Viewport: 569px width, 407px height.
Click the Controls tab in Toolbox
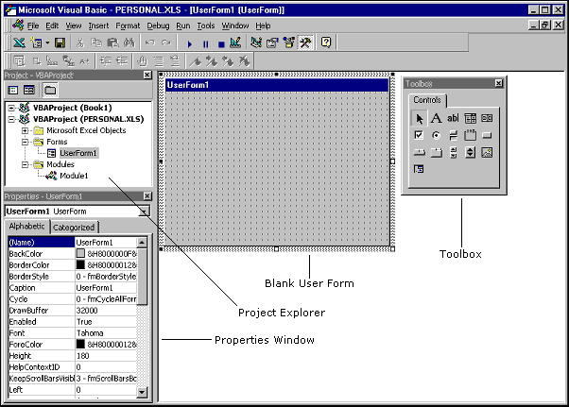click(427, 100)
